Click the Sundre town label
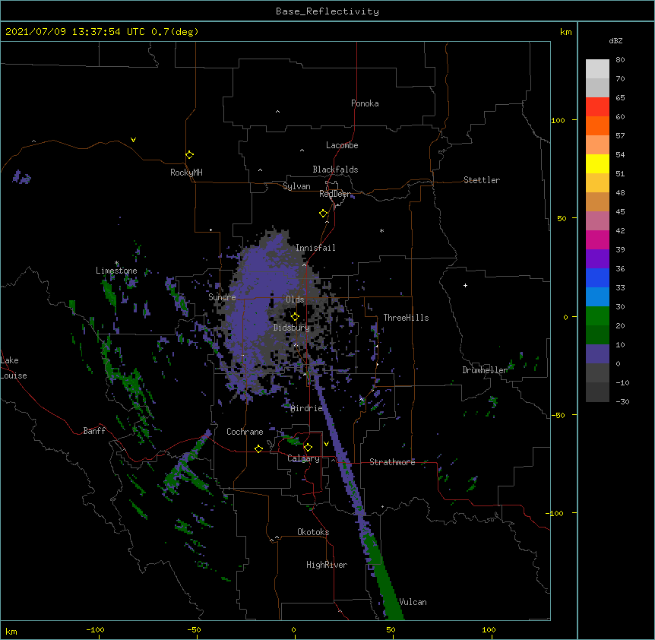Screen dimensions: 655x640 click(222, 297)
